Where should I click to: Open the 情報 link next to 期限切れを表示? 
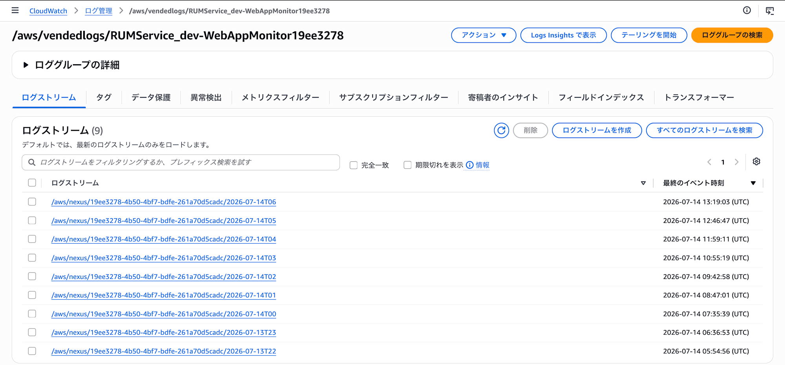tap(483, 165)
